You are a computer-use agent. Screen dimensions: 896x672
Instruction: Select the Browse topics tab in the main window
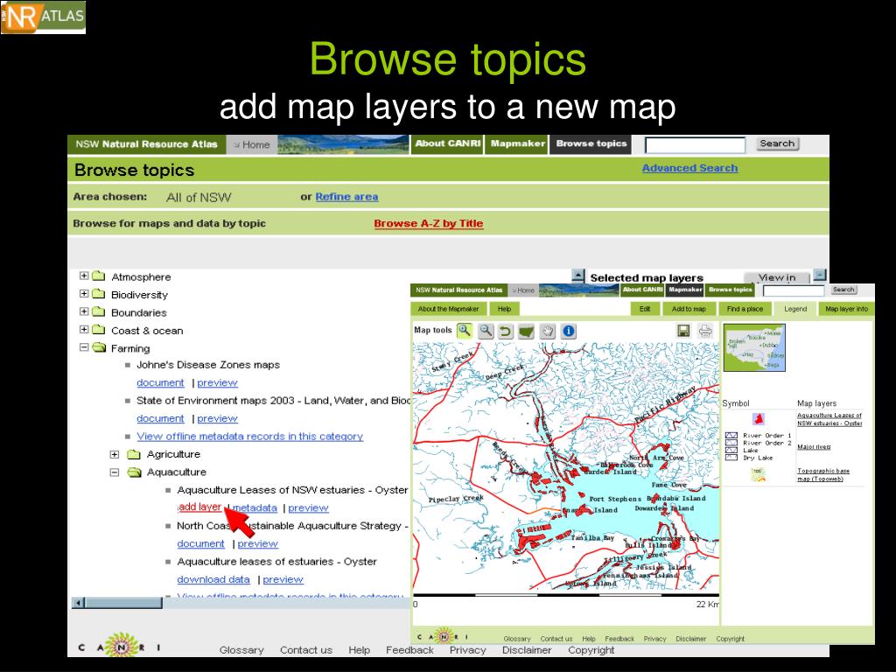pyautogui.click(x=591, y=144)
